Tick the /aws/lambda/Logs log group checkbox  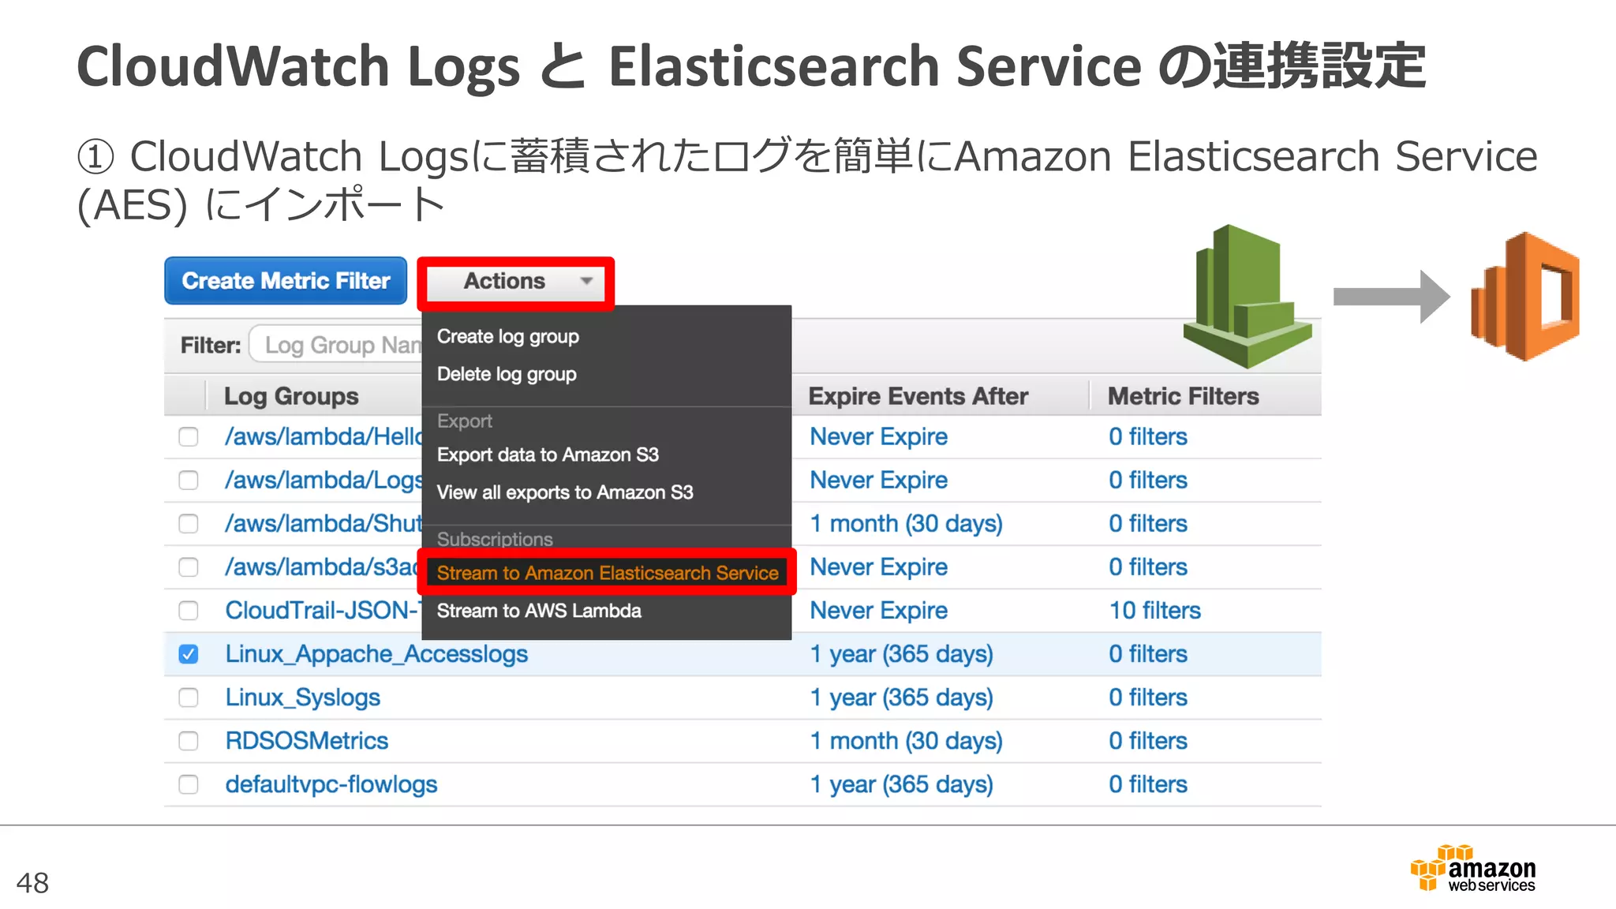point(189,481)
